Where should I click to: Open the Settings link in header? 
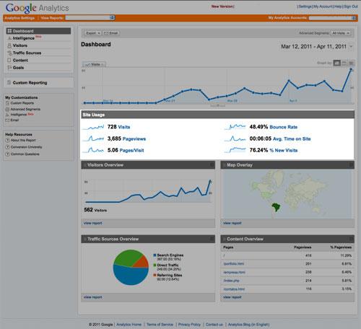tap(305, 6)
